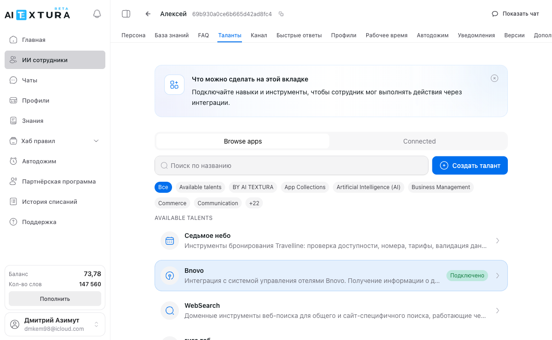Screen dimensions: 552x340
Task: Click the Пополнить balance button
Action: pos(55,299)
